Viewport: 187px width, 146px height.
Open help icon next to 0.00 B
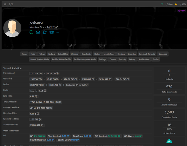click(38, 114)
